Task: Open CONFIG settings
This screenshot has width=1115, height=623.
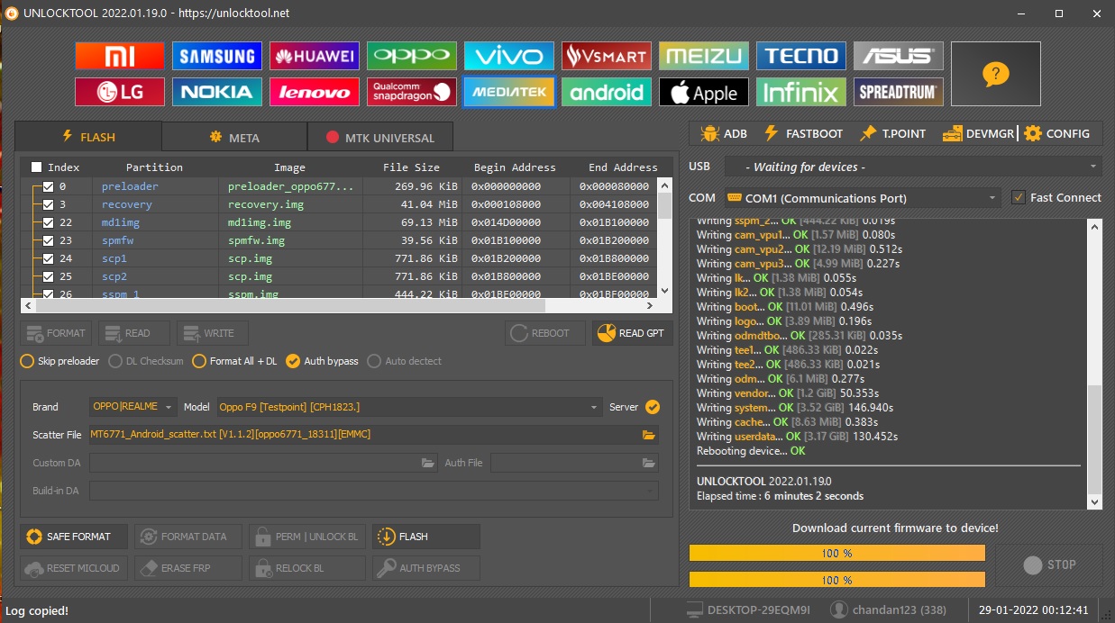Action: pyautogui.click(x=1056, y=133)
